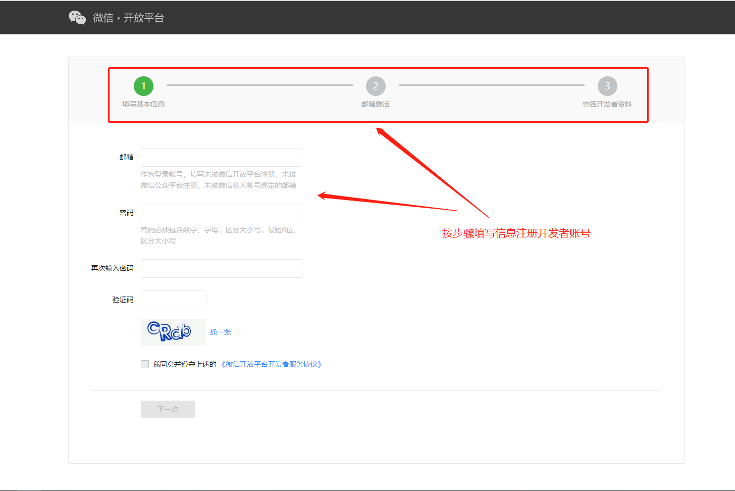Select step 1 circle 填写基本信息
The image size is (735, 491).
coord(143,86)
